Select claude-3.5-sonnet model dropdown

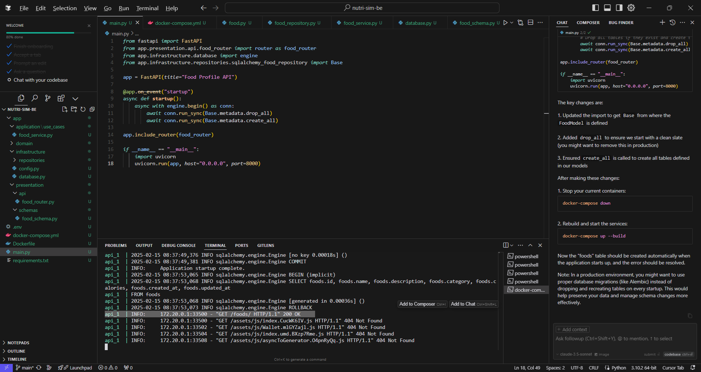click(574, 354)
